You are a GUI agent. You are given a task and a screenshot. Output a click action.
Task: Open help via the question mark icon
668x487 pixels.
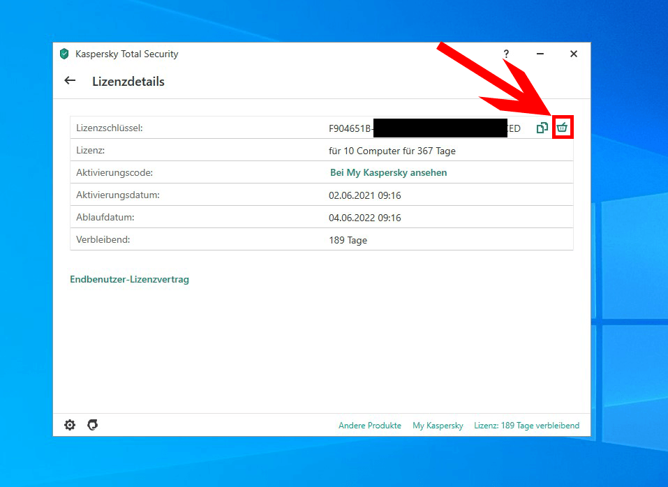click(x=505, y=54)
